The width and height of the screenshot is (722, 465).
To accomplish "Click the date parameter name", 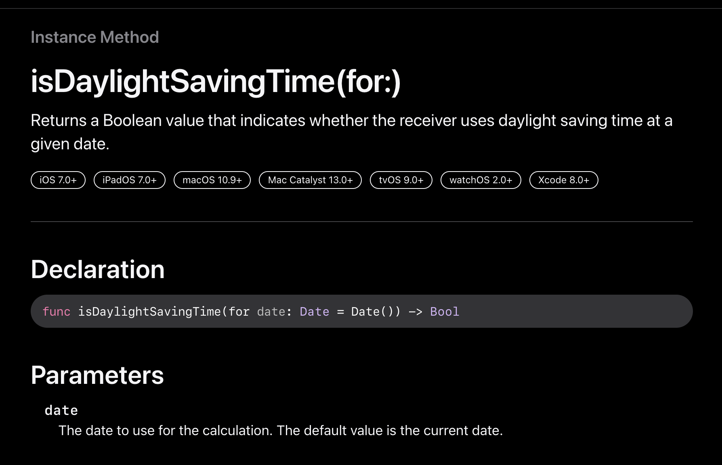I will [61, 411].
